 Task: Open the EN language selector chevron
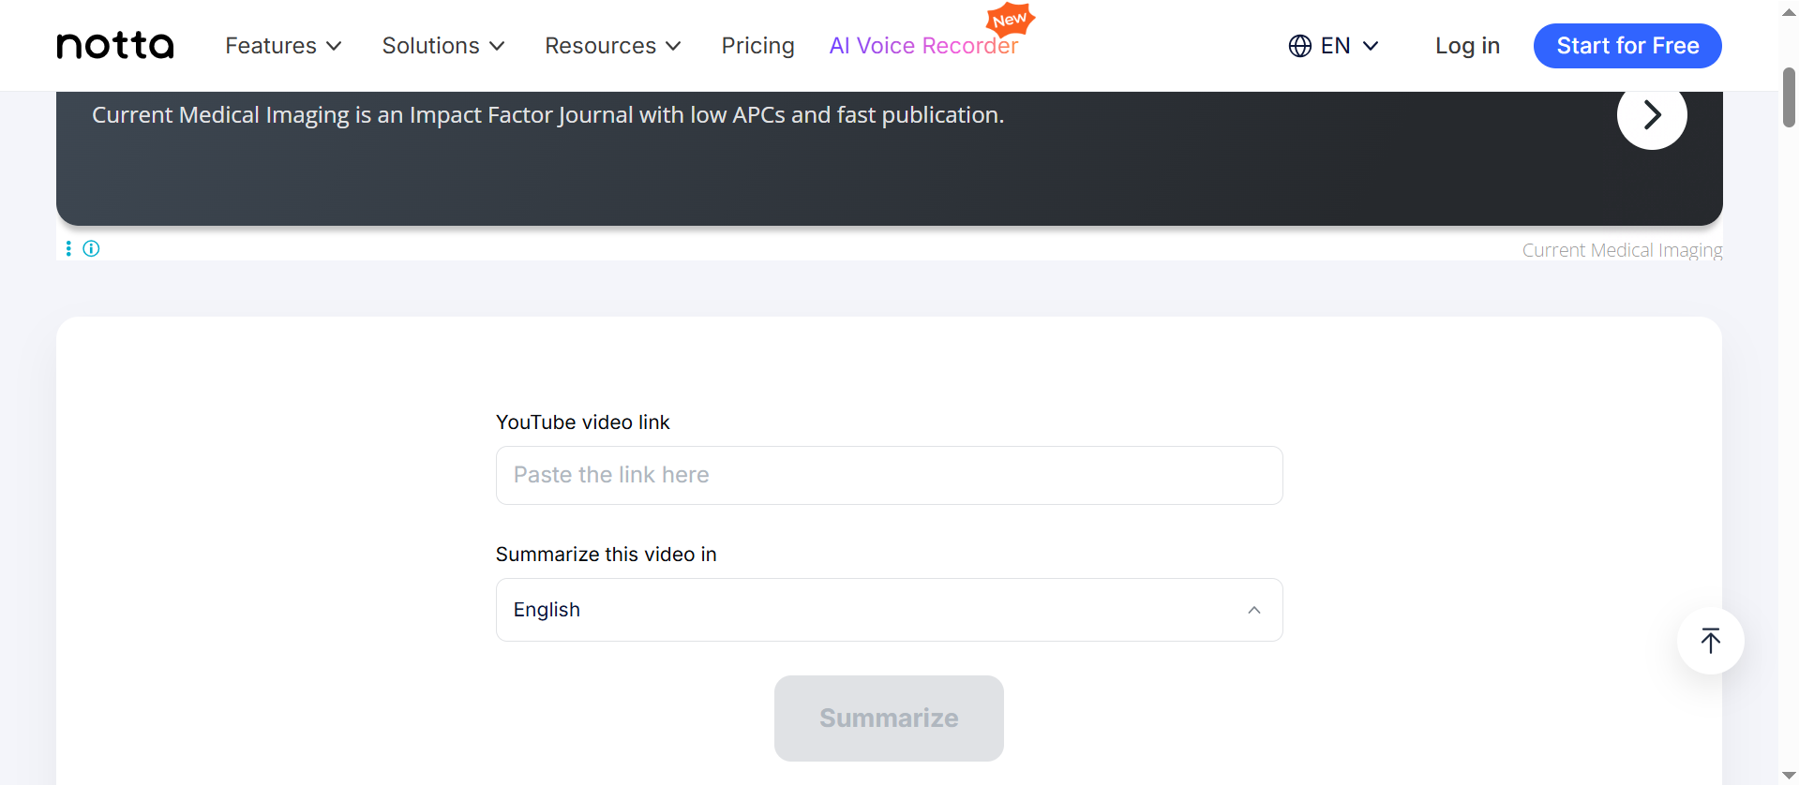pyautogui.click(x=1371, y=46)
